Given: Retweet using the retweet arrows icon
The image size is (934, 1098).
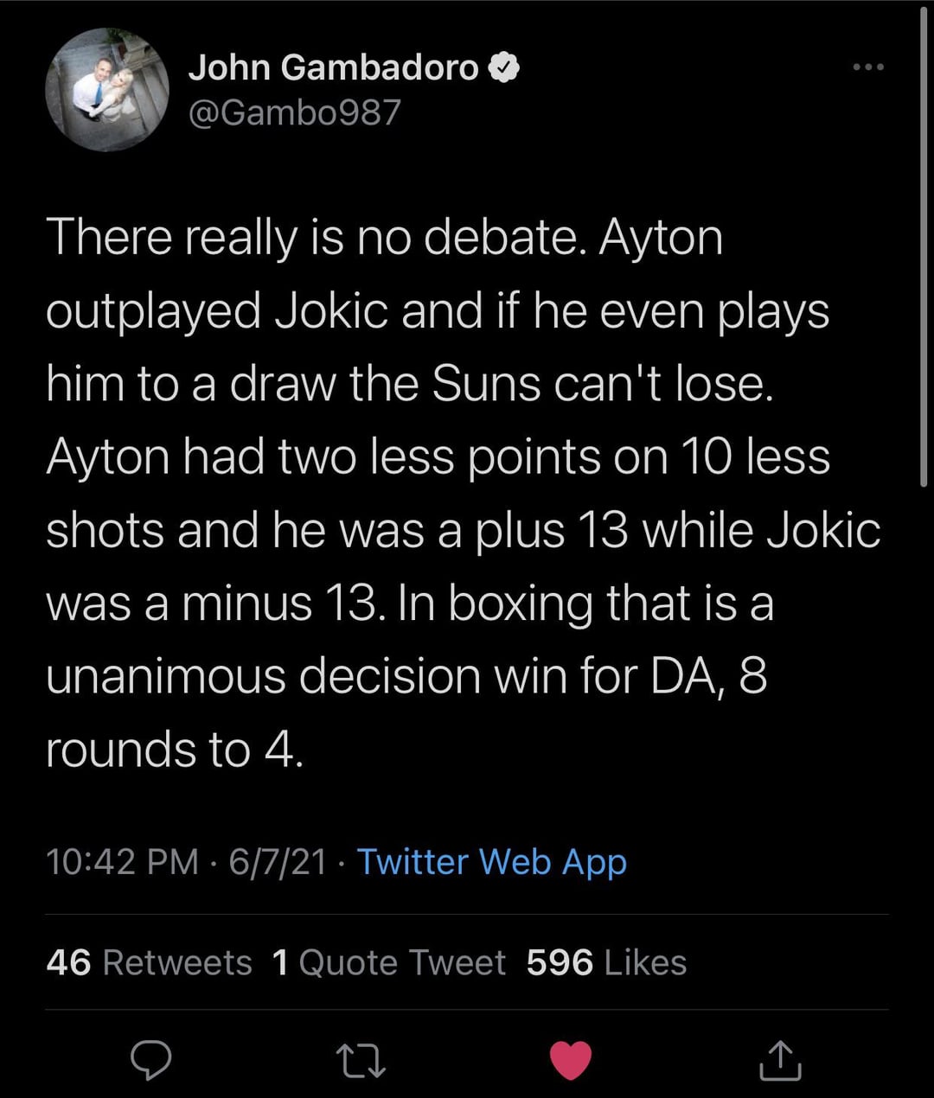Looking at the screenshot, I should coord(361,1061).
